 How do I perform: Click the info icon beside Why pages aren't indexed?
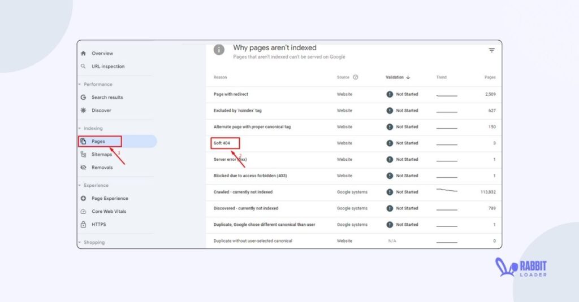coord(219,50)
